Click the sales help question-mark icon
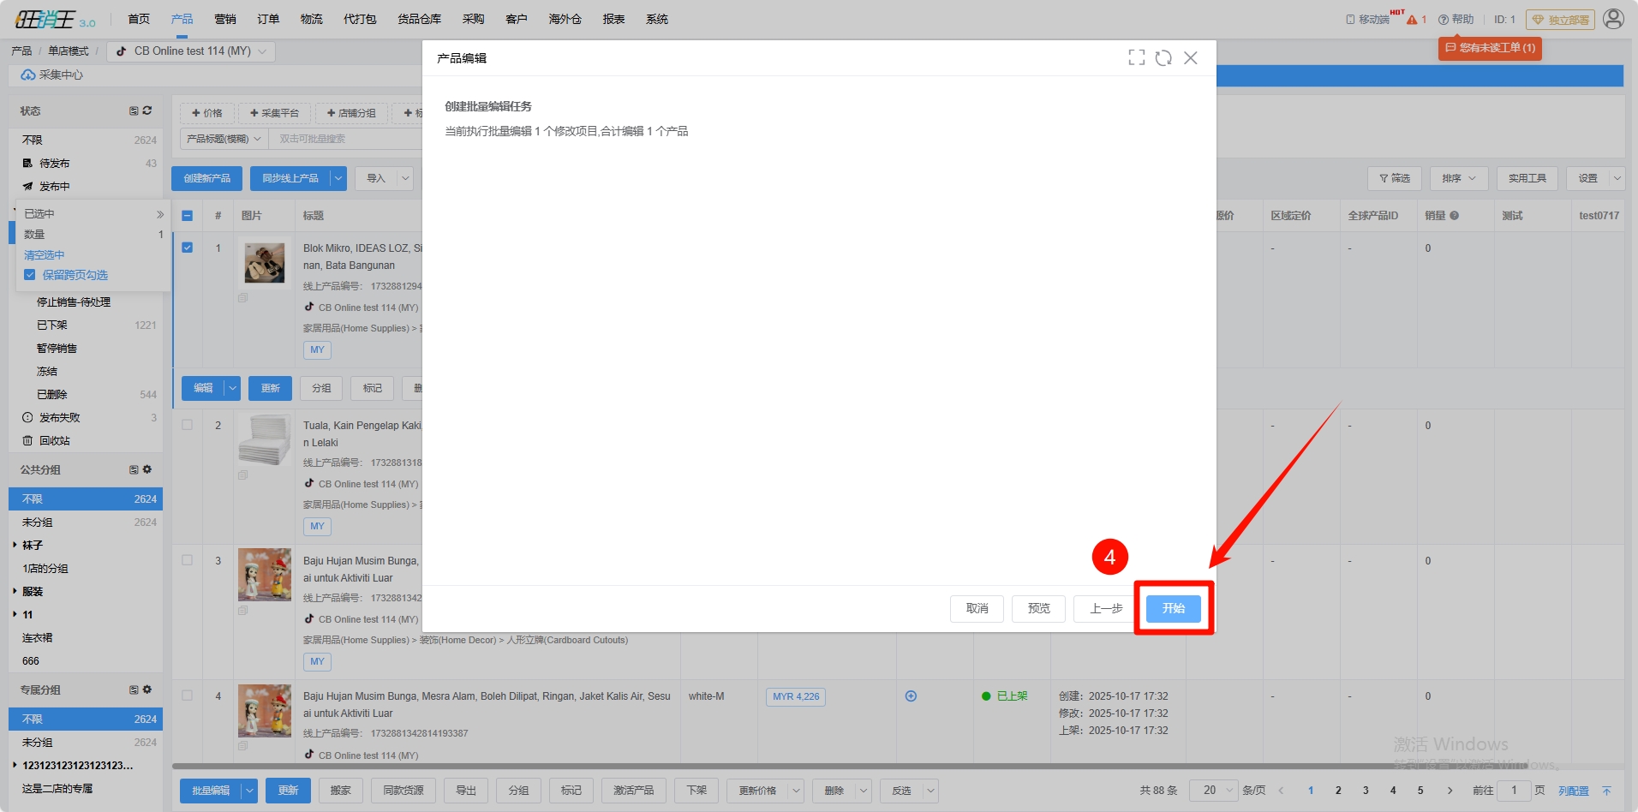The height and width of the screenshot is (812, 1638). click(x=1454, y=216)
